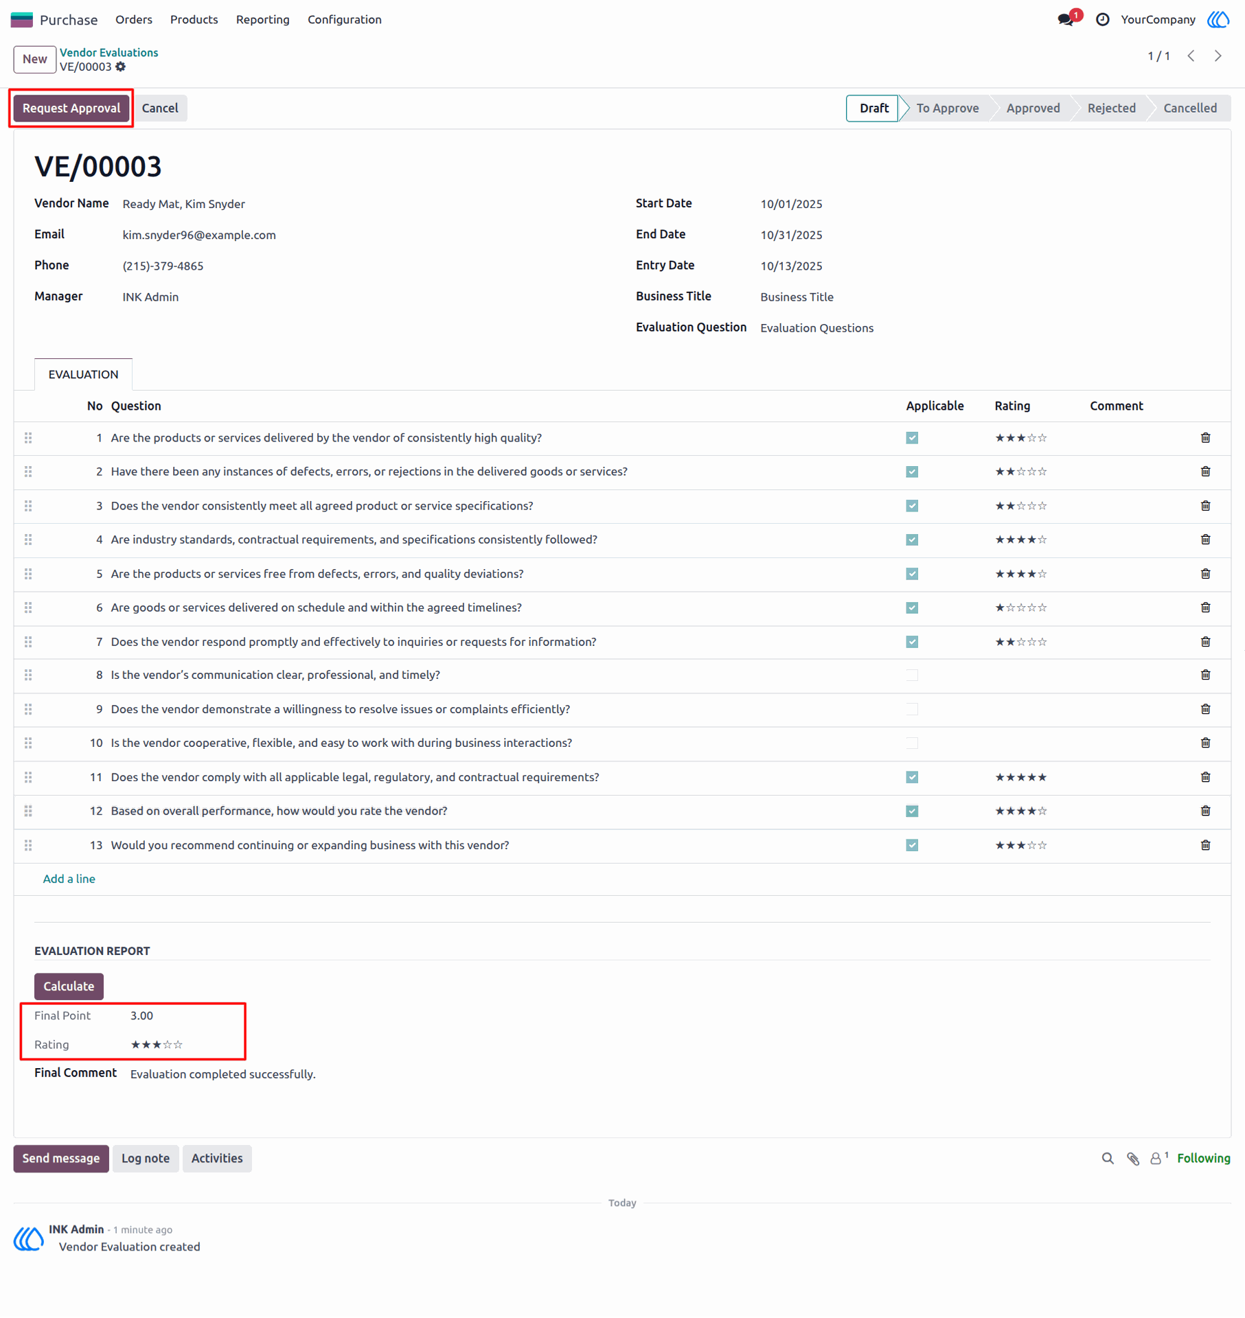Viewport: 1245px width, 1318px height.
Task: Click the Request Approval button
Action: click(71, 108)
